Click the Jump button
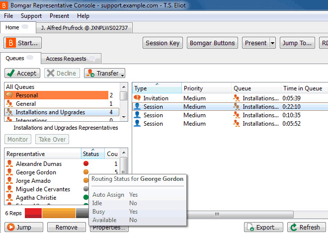328x233 pixels. (x=24, y=227)
